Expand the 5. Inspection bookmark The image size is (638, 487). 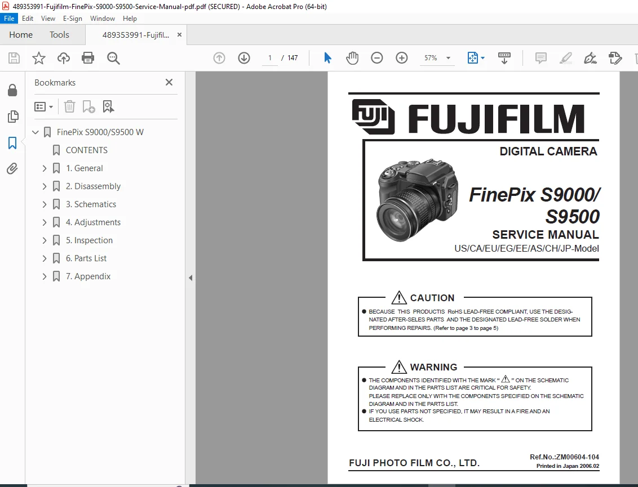click(45, 240)
